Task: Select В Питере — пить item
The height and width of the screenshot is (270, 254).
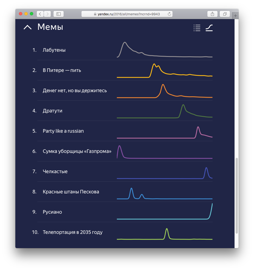Action: point(62,70)
